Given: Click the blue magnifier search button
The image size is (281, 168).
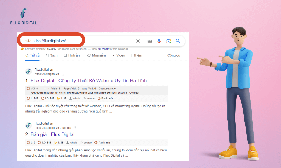Looking at the screenshot, I should (178, 41).
